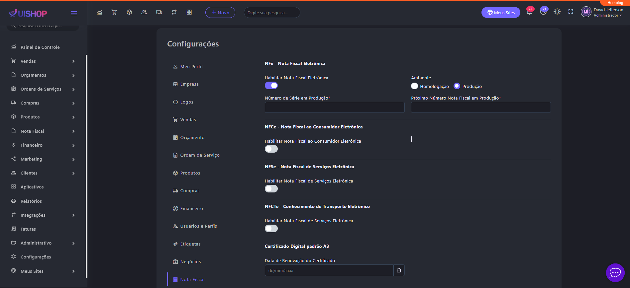The height and width of the screenshot is (288, 630).
Task: Click the apps grid icon in toolbar
Action: tap(189, 12)
